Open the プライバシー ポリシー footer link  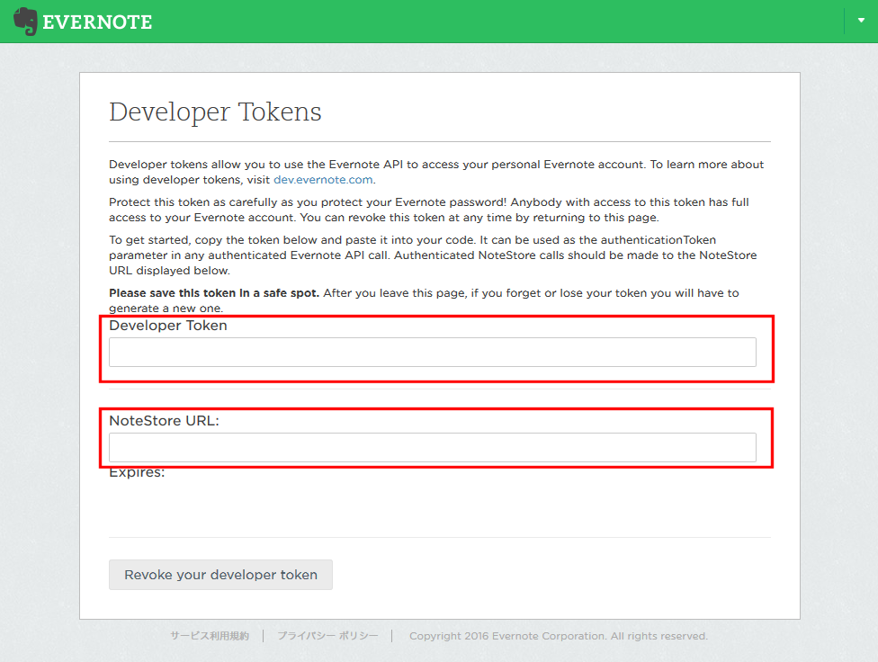[327, 636]
